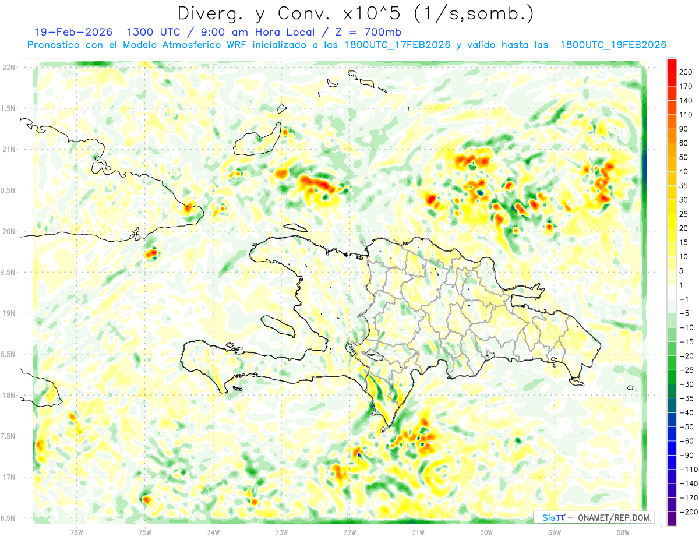Image resolution: width=699 pixels, height=540 pixels.
Task: Click the '68W' longitude label
Action: coord(623,531)
